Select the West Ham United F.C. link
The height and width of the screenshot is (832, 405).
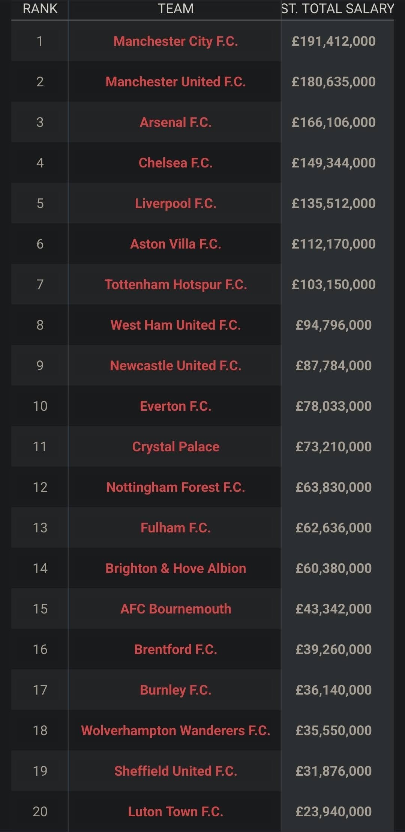pyautogui.click(x=175, y=325)
